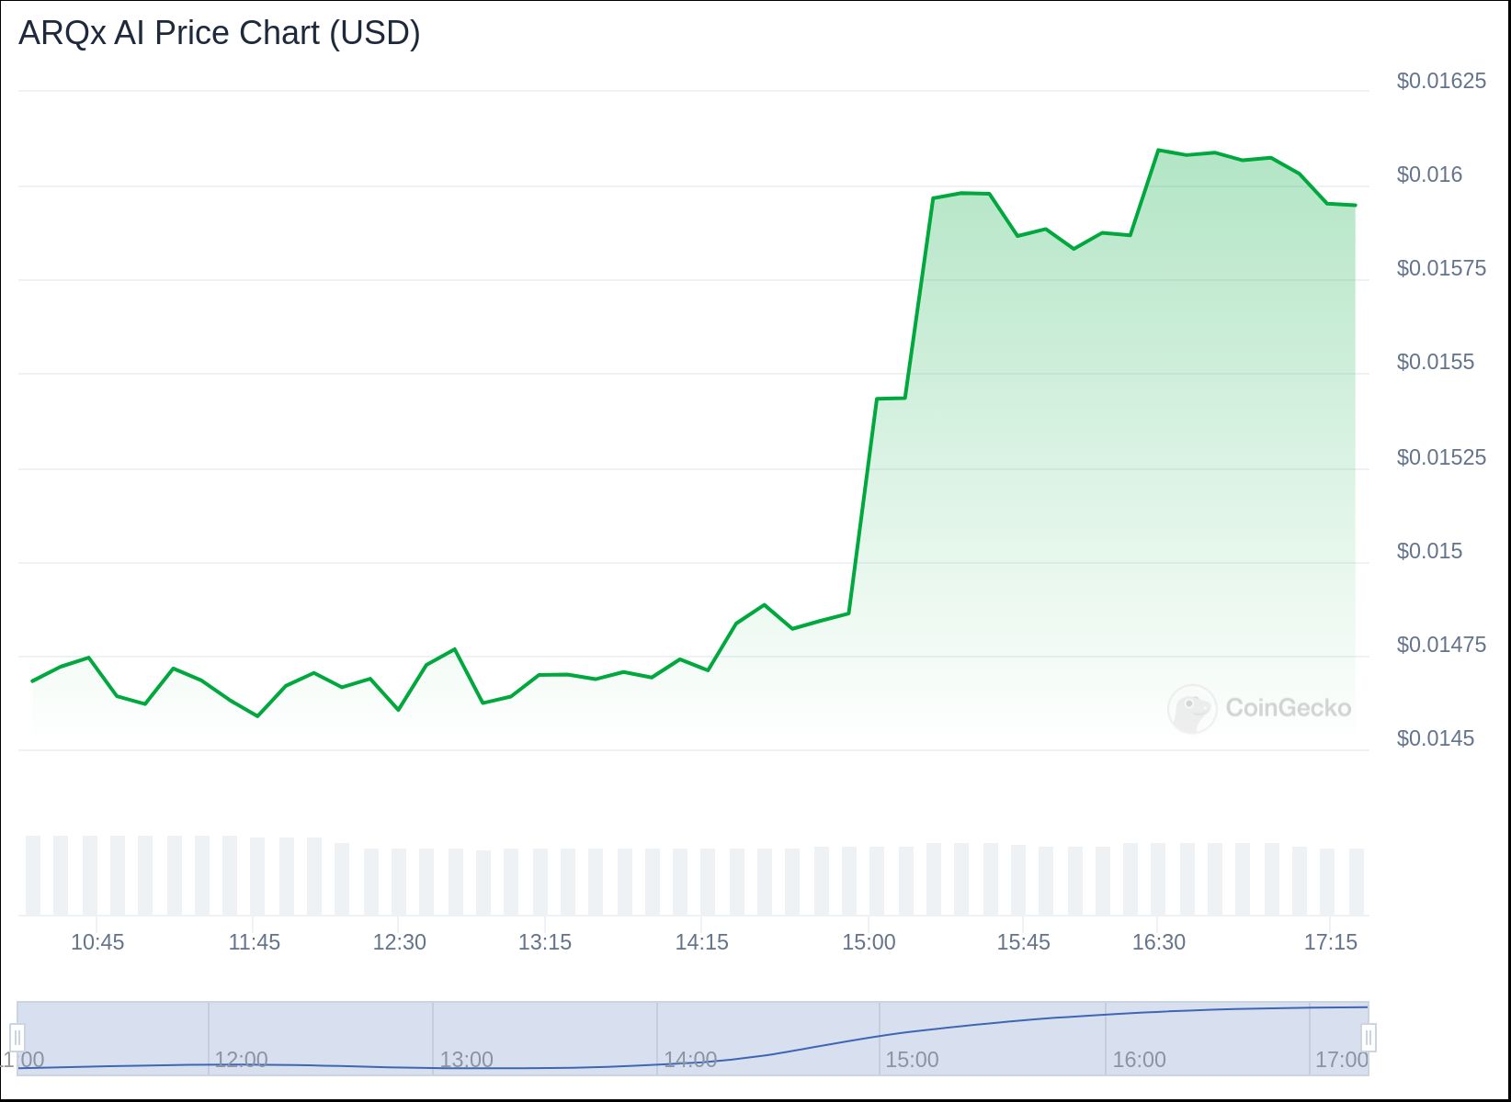Click the $0.0155 price axis label
Screen dimensions: 1511x1102
1435,362
